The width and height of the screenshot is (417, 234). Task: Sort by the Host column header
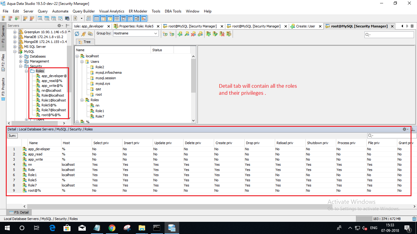76,143
